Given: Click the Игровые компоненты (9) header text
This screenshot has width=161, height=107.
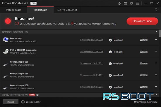Looking at the screenshot, I should pos(15,95).
